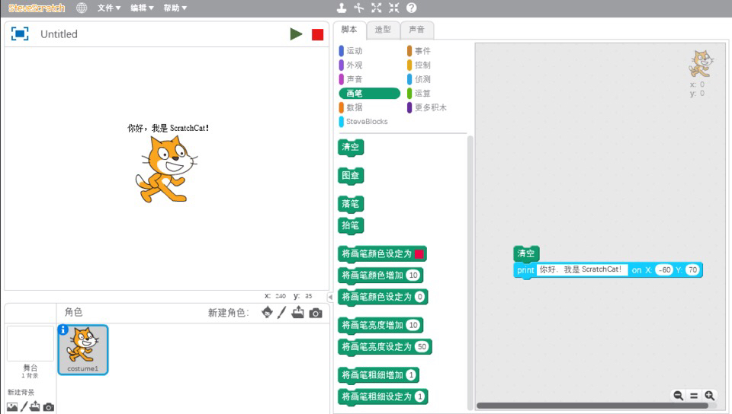Viewport: 732px width, 414px height.
Task: Take backdrop photo with camera icon
Action: point(49,407)
